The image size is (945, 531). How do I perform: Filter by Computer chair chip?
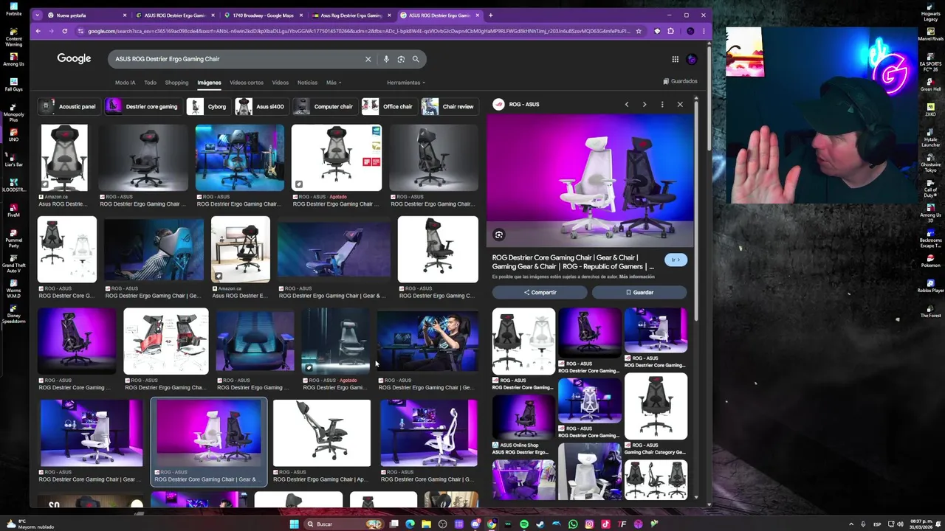(324, 106)
